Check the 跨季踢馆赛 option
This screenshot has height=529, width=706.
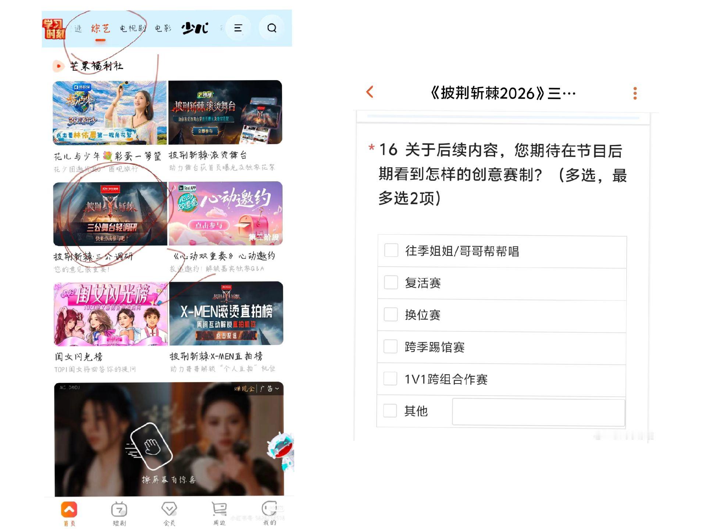tap(391, 346)
